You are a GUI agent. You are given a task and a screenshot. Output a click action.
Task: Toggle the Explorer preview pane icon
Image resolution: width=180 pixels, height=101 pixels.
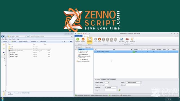point(67,42)
